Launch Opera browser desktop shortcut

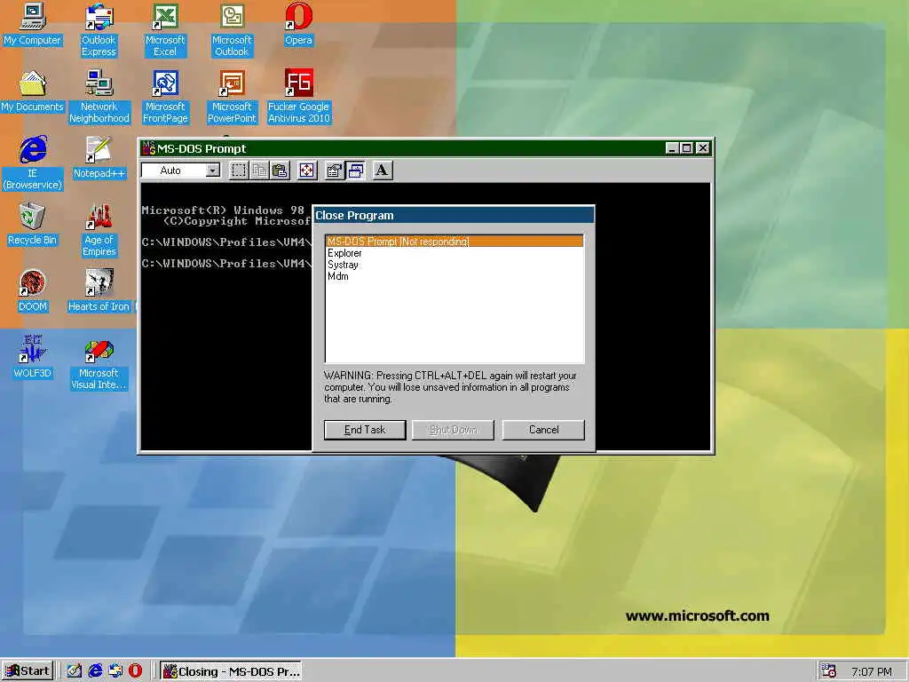click(298, 24)
